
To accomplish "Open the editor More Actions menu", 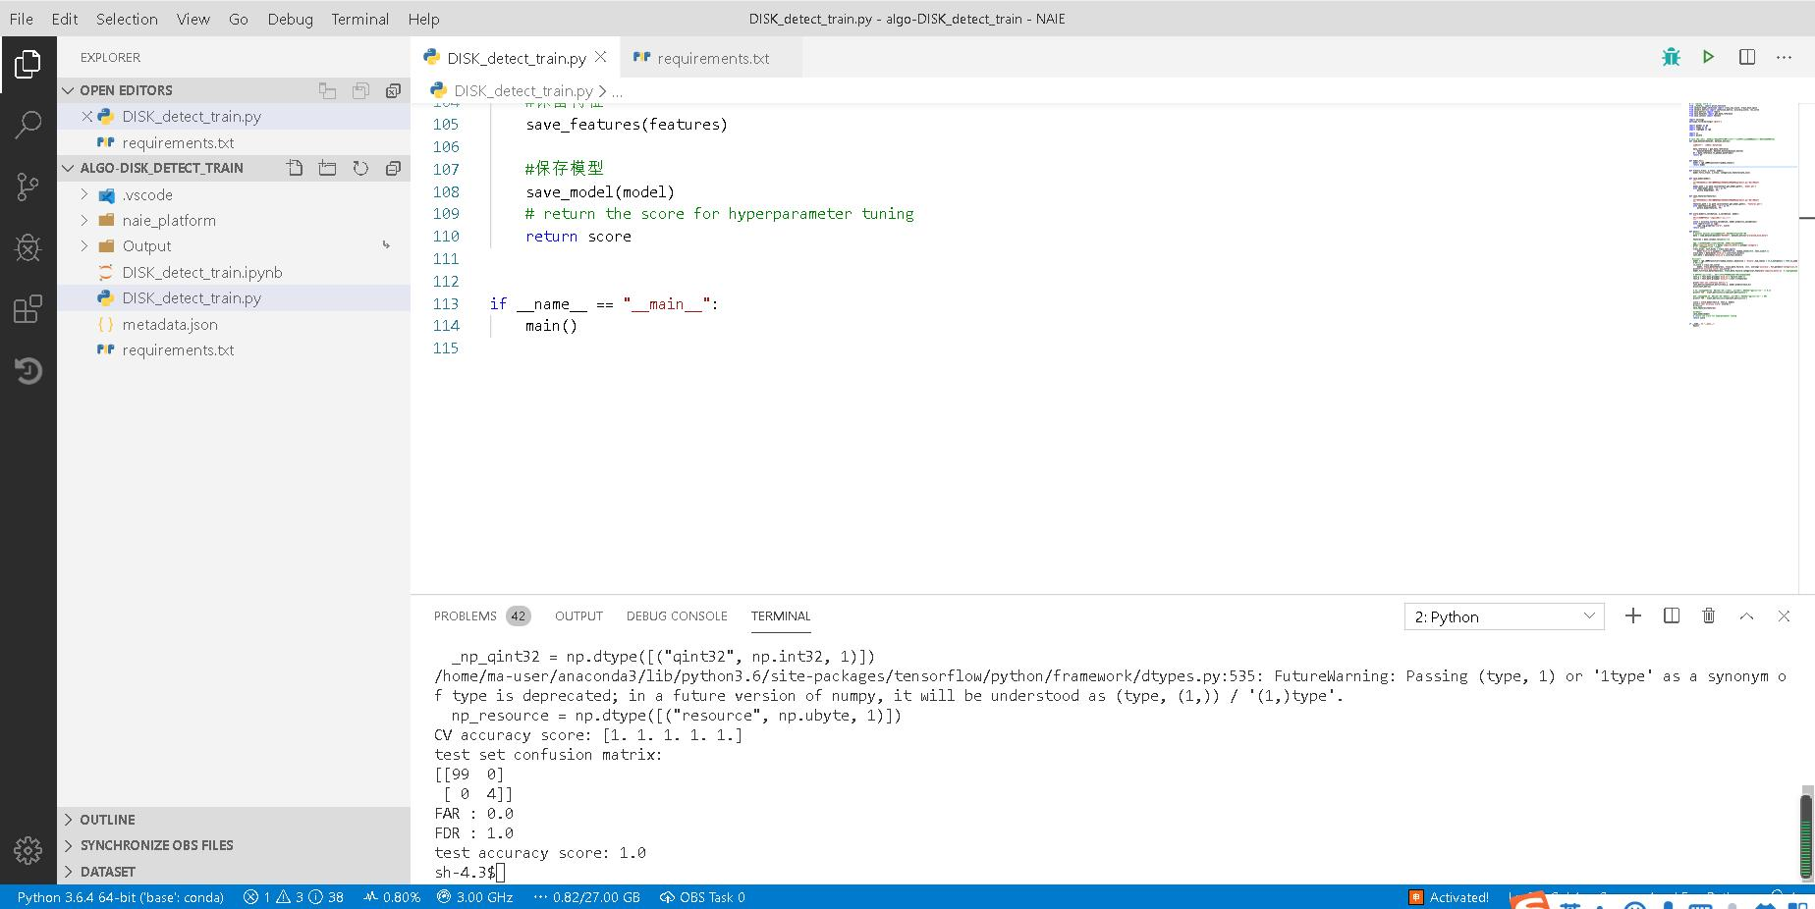I will (1784, 57).
